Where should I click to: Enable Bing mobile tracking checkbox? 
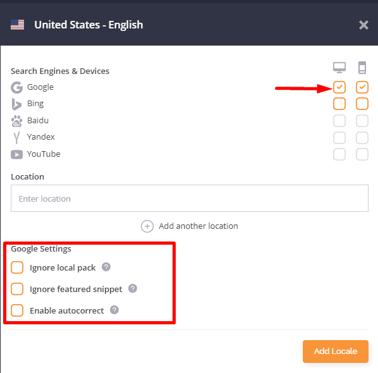[362, 104]
